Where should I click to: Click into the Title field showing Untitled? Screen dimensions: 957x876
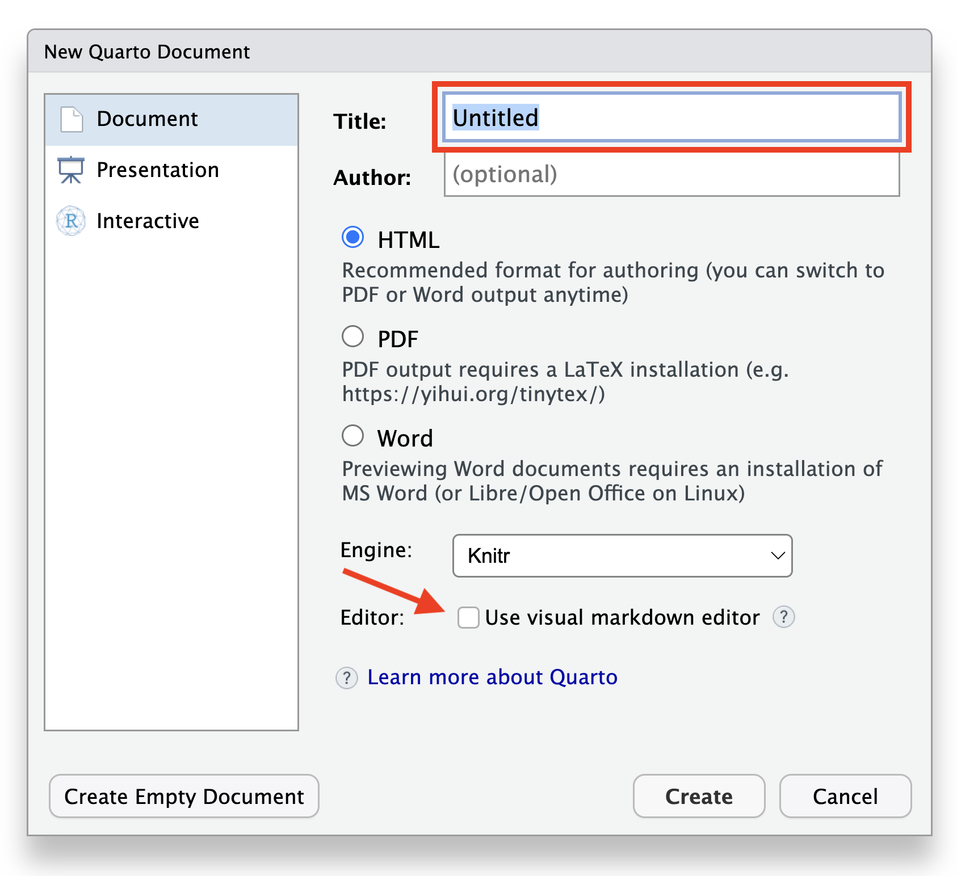tap(671, 117)
